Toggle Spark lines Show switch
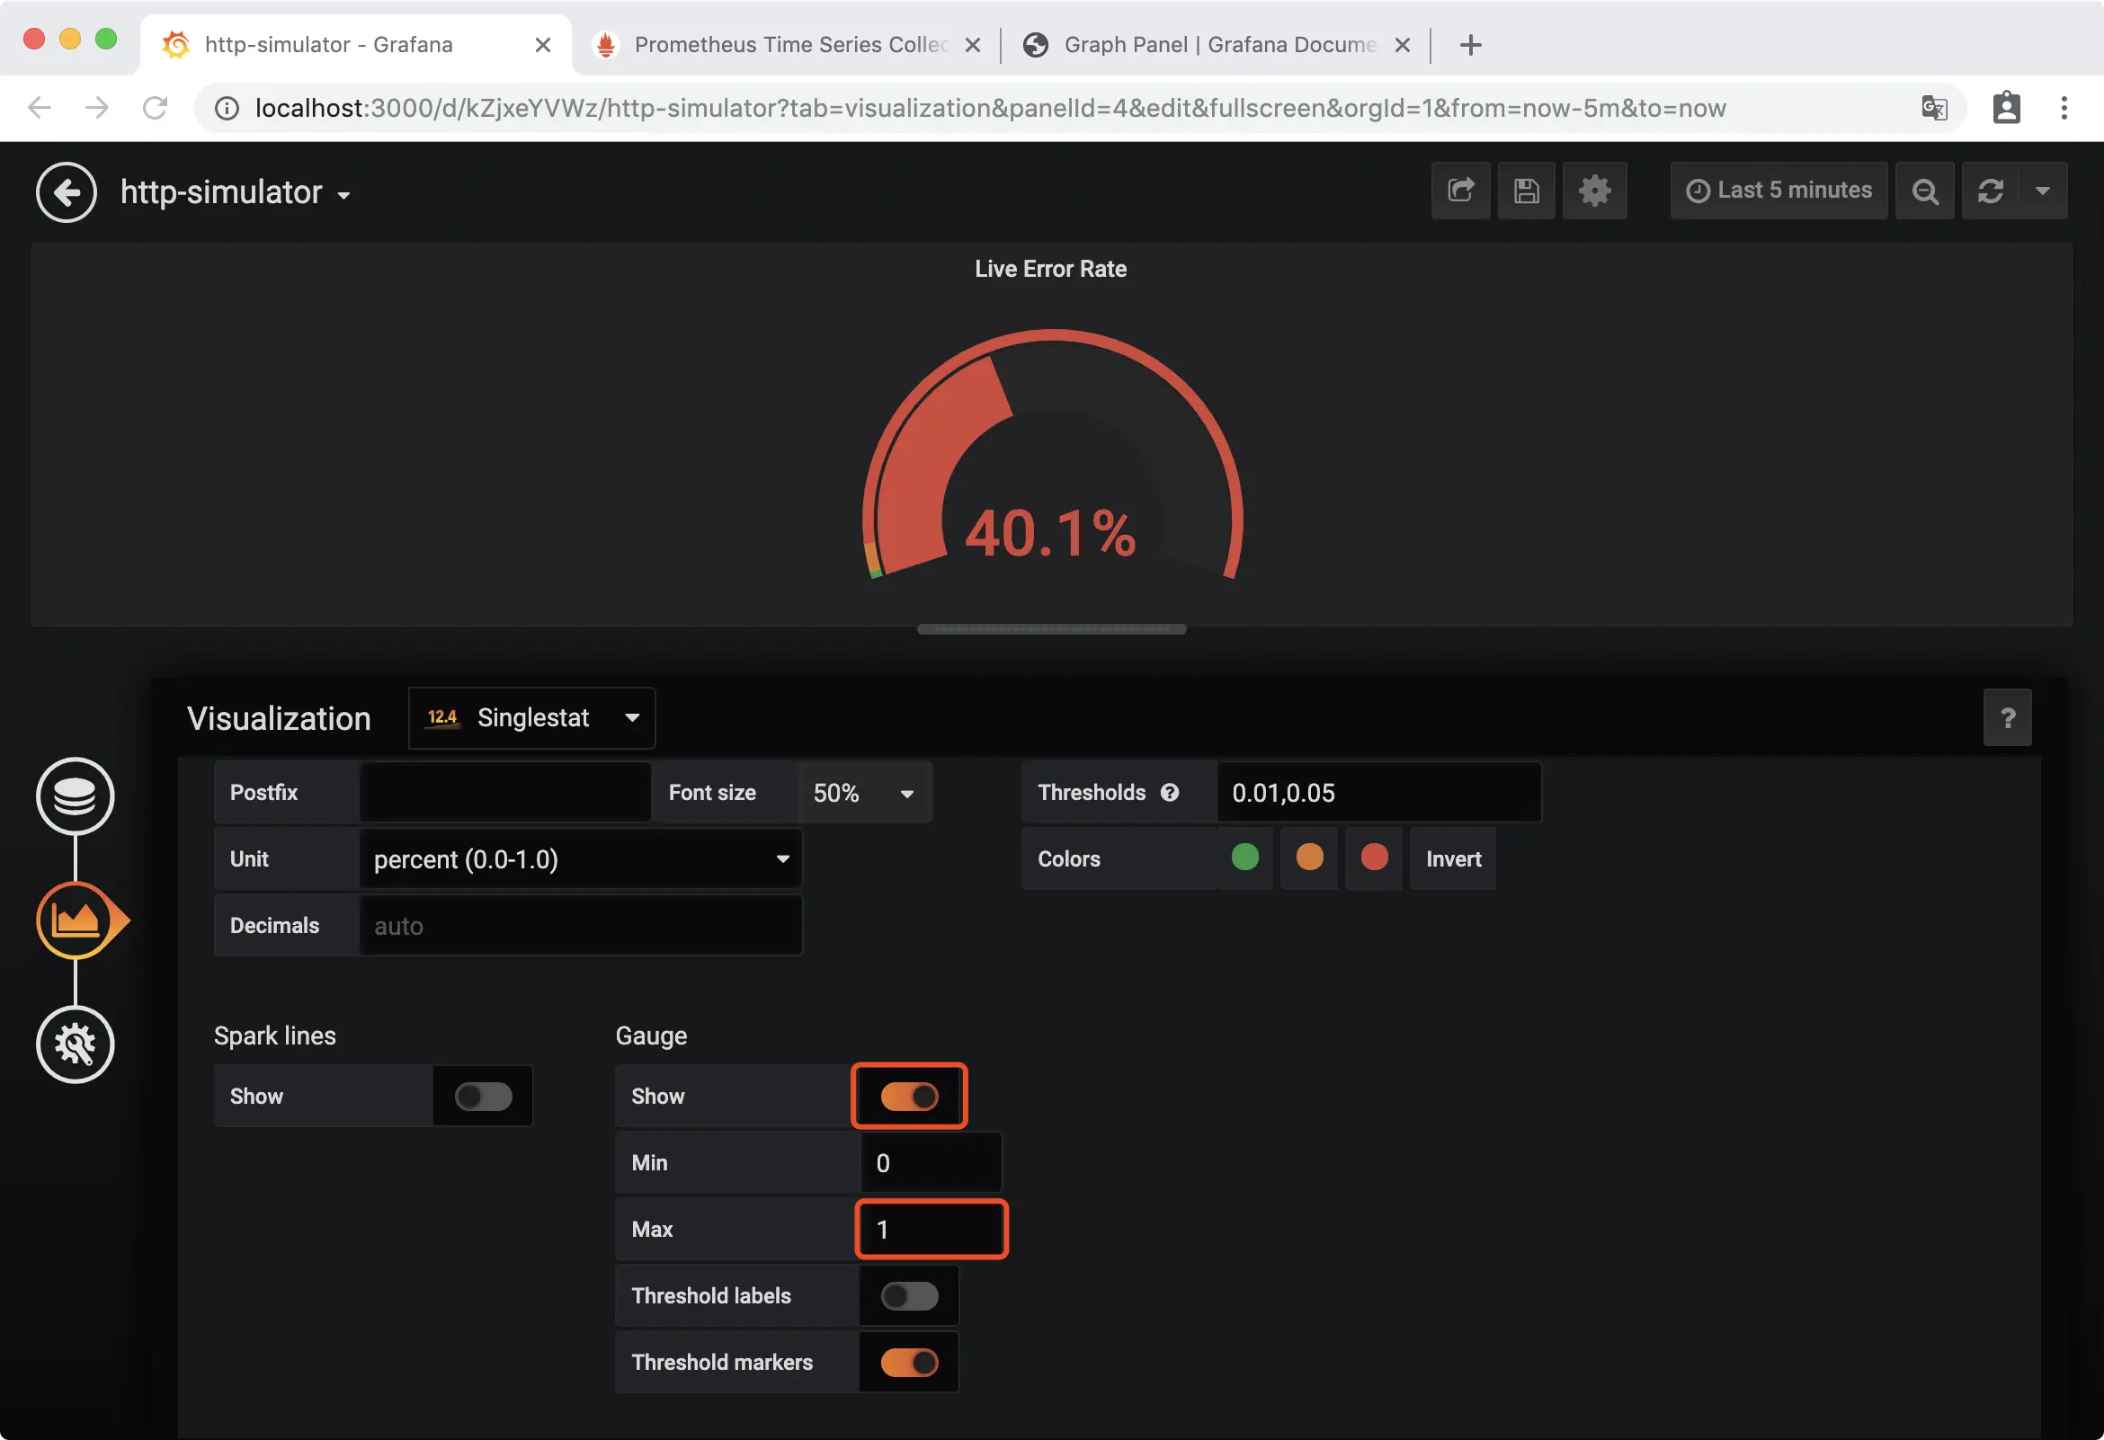 (484, 1097)
